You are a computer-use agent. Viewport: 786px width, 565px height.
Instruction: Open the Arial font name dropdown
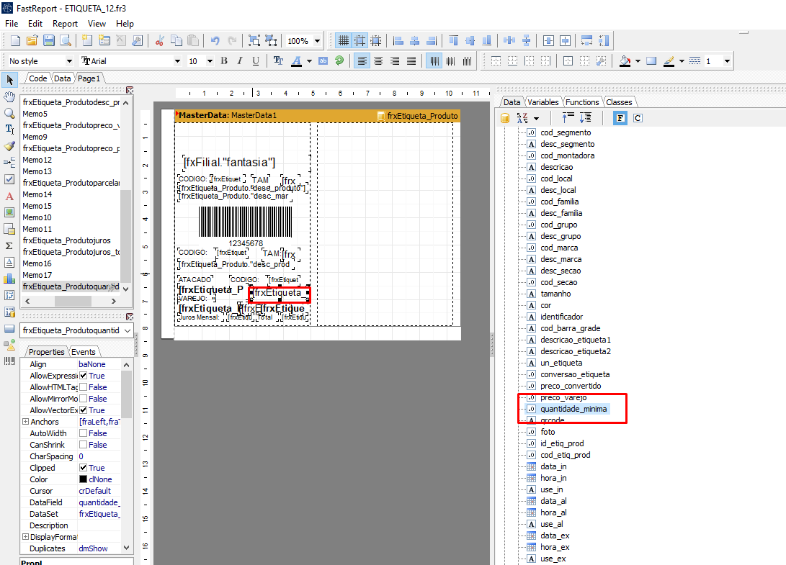click(x=177, y=61)
